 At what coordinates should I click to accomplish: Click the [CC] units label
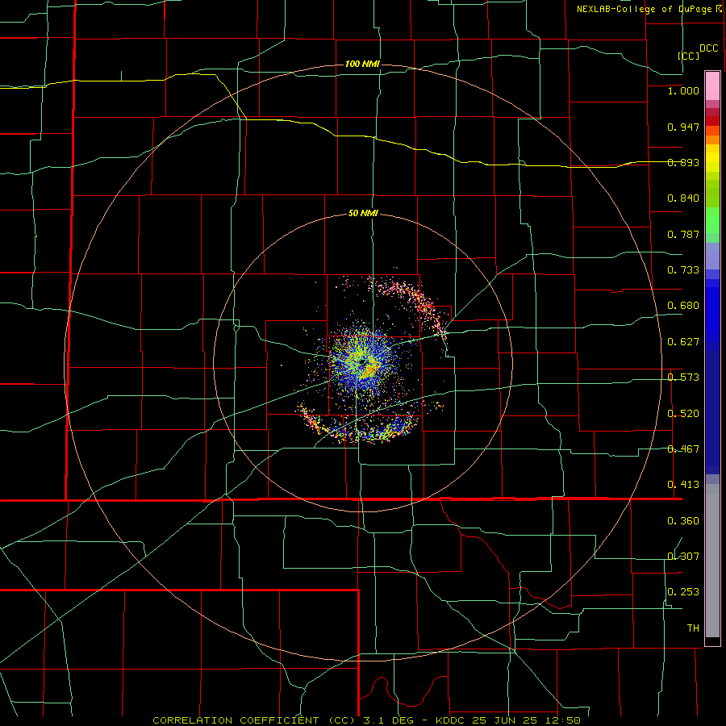[x=689, y=56]
